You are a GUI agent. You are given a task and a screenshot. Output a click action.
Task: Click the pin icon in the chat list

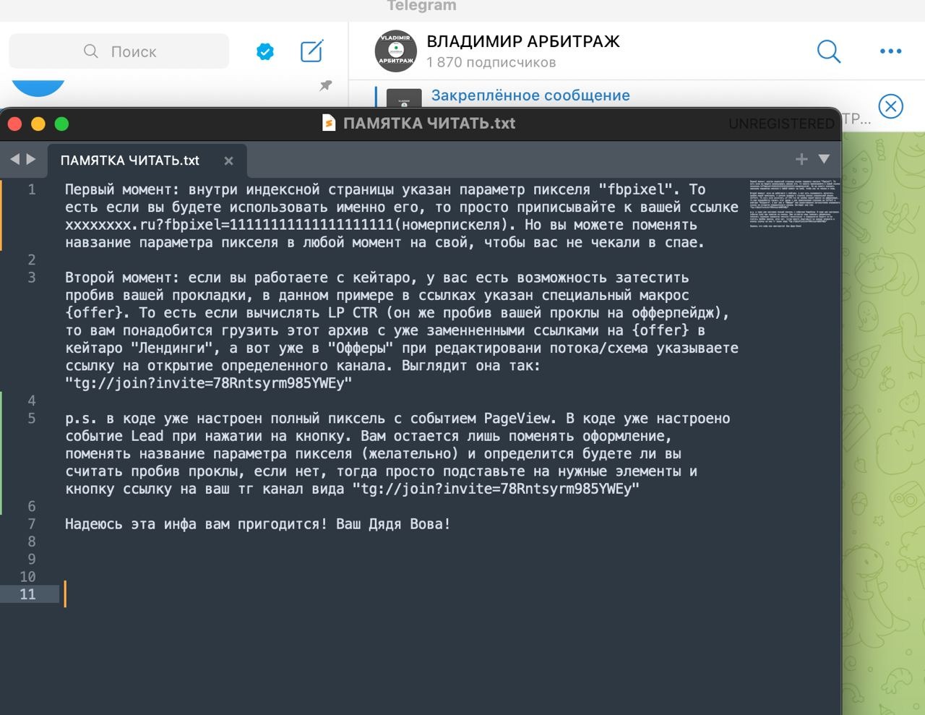pos(326,85)
